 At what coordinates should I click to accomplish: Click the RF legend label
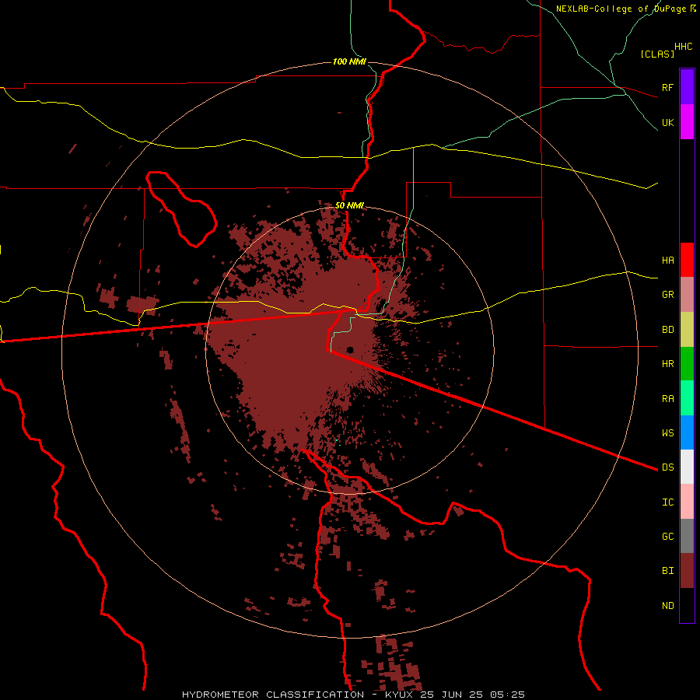tap(668, 87)
